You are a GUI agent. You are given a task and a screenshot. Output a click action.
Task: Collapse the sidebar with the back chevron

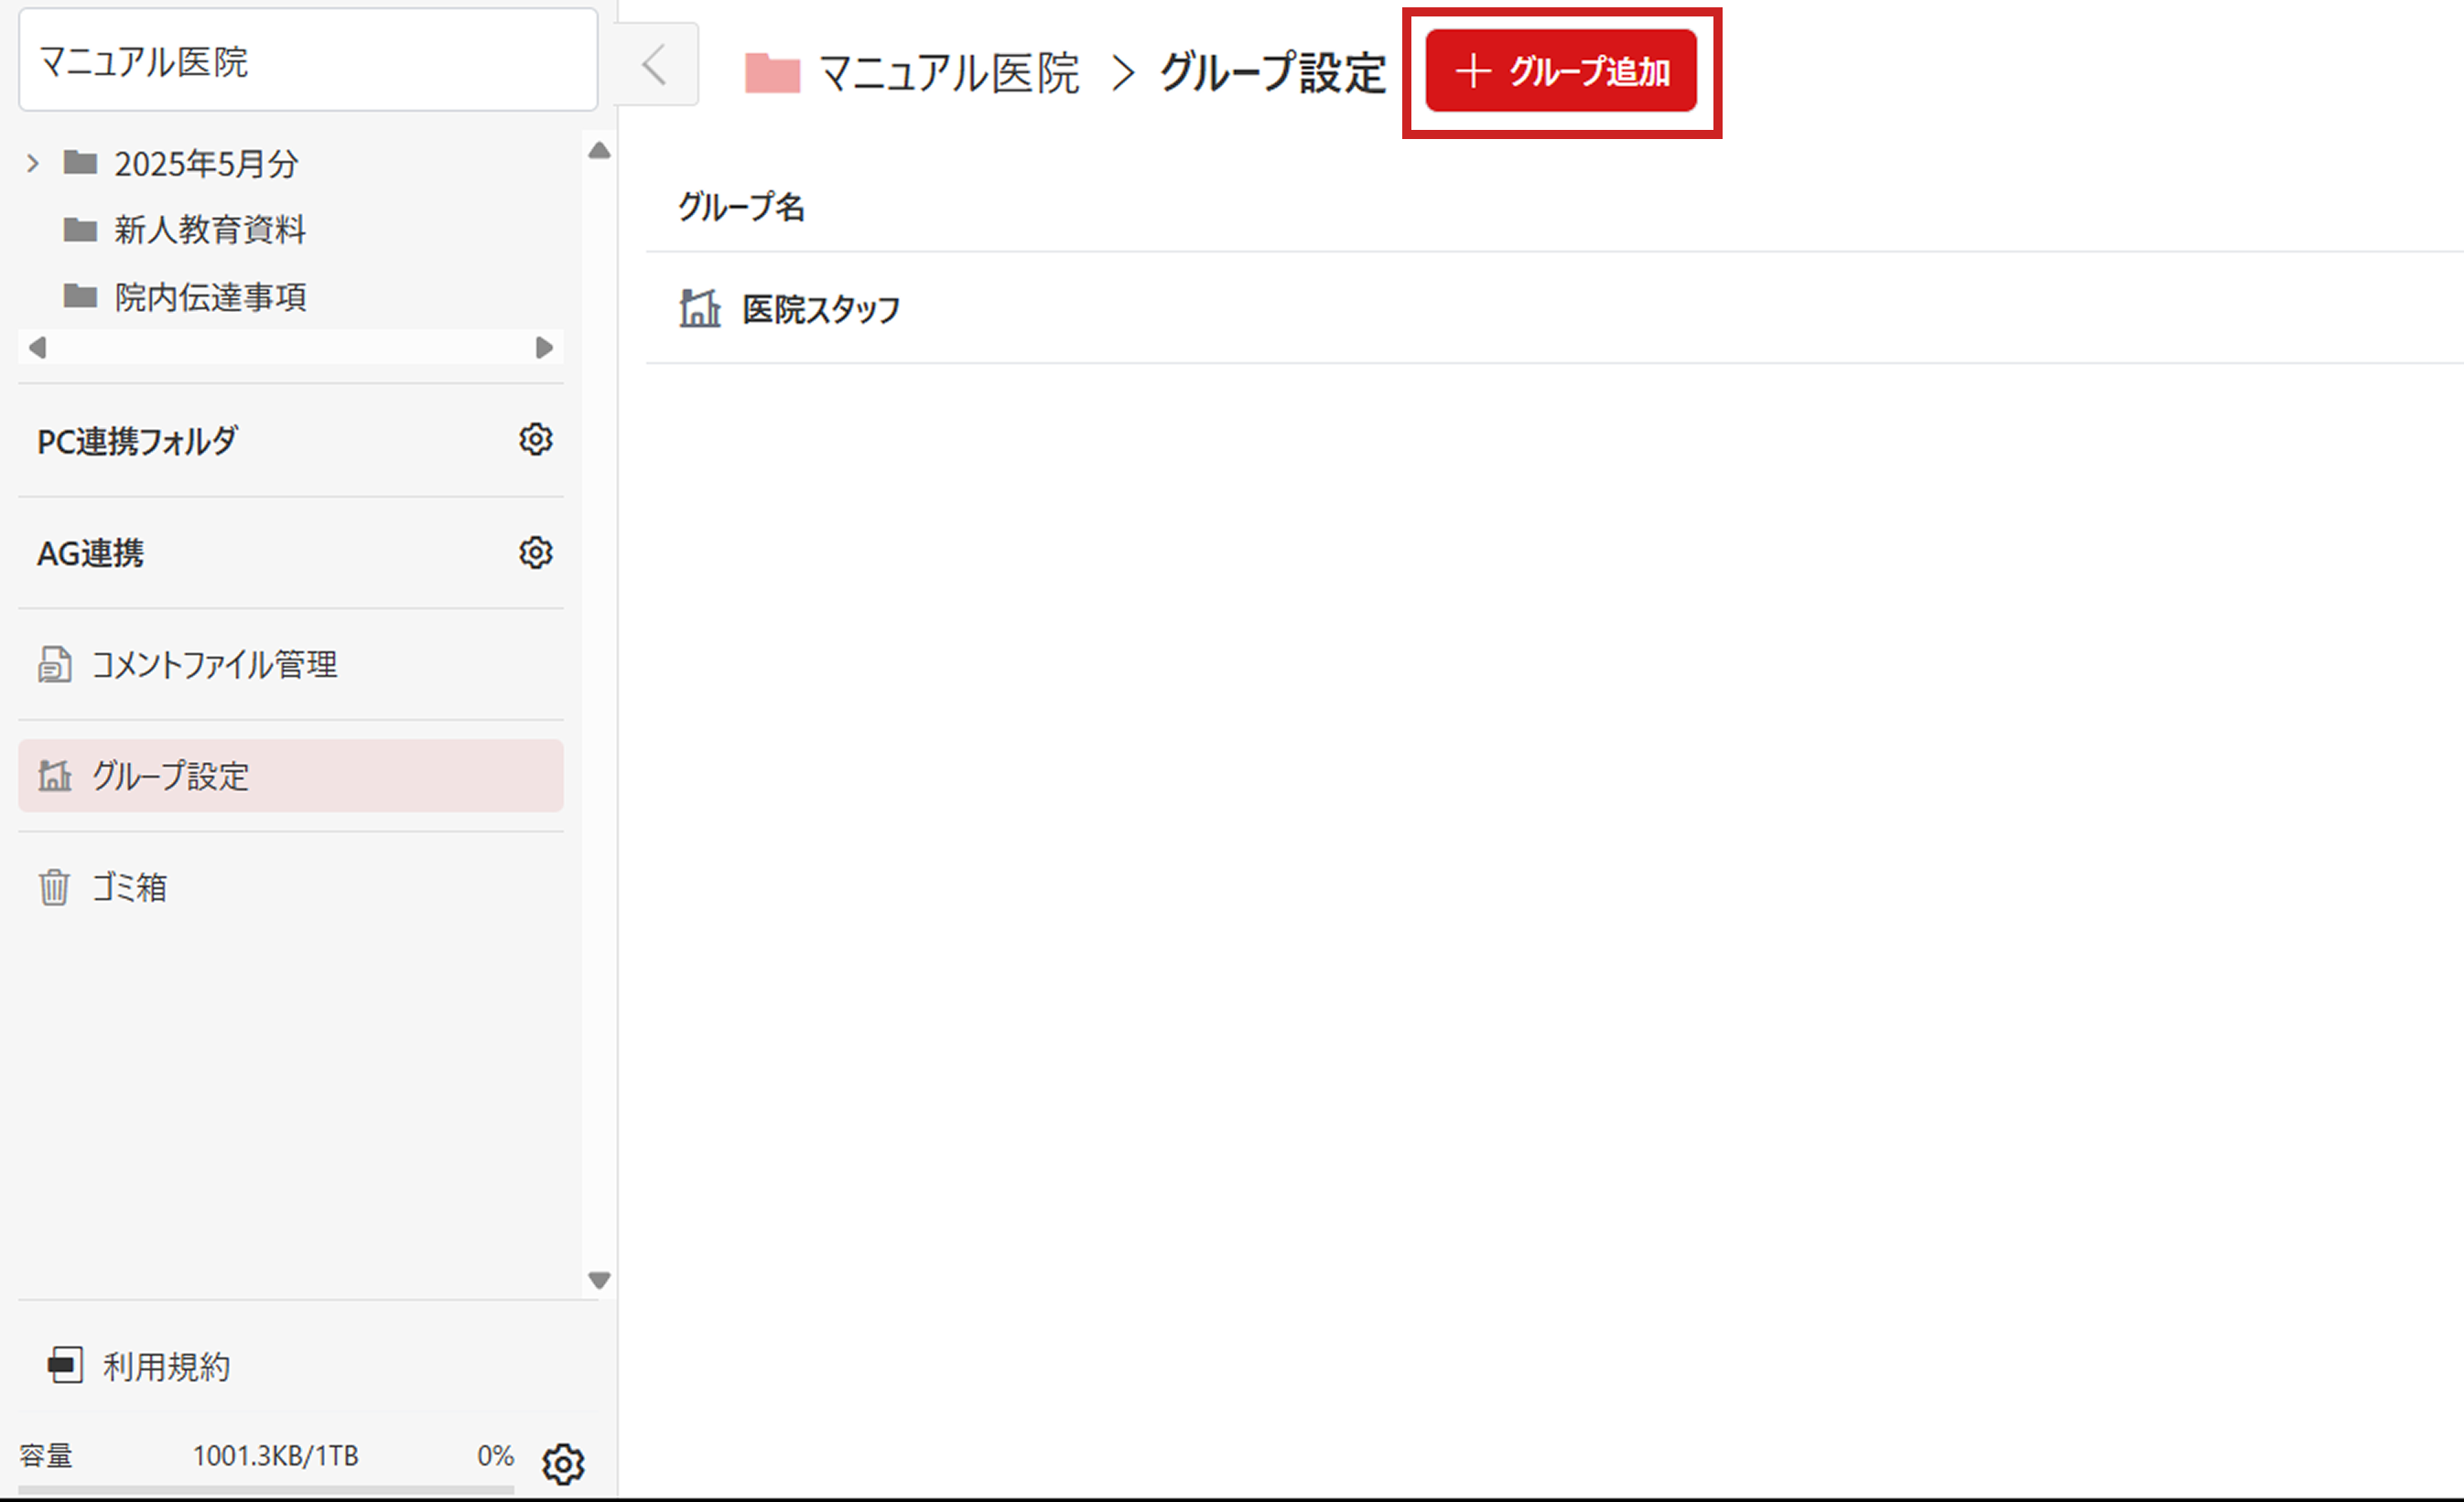[655, 65]
